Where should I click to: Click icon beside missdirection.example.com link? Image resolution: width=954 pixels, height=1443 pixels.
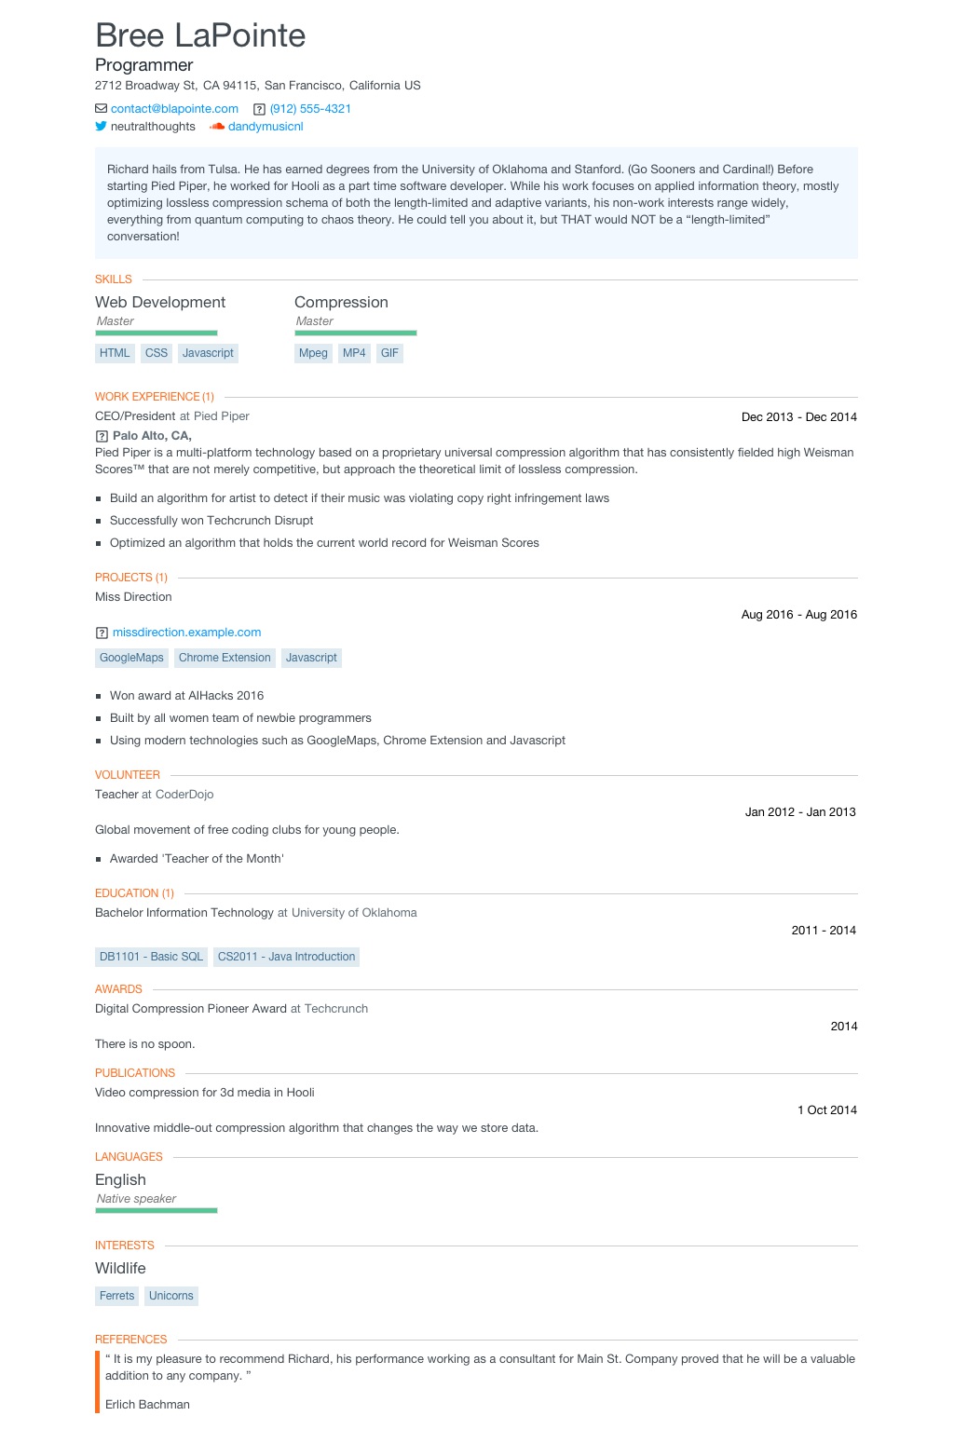tap(102, 633)
